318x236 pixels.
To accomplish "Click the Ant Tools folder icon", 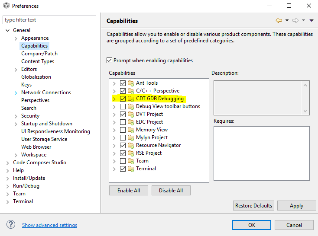I will tap(131, 83).
